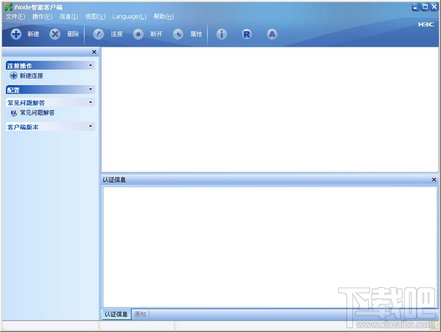Click the 删除 toolbar label
Viewport: 441px width, 332px height.
coord(73,34)
